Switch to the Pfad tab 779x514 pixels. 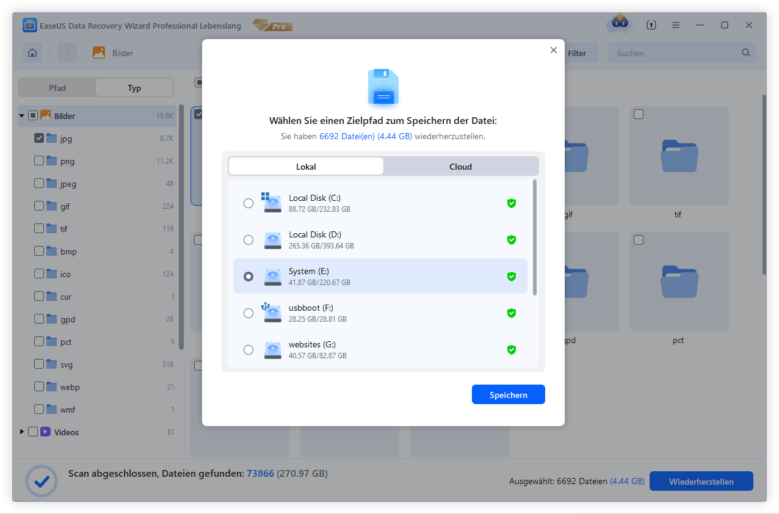coord(57,88)
